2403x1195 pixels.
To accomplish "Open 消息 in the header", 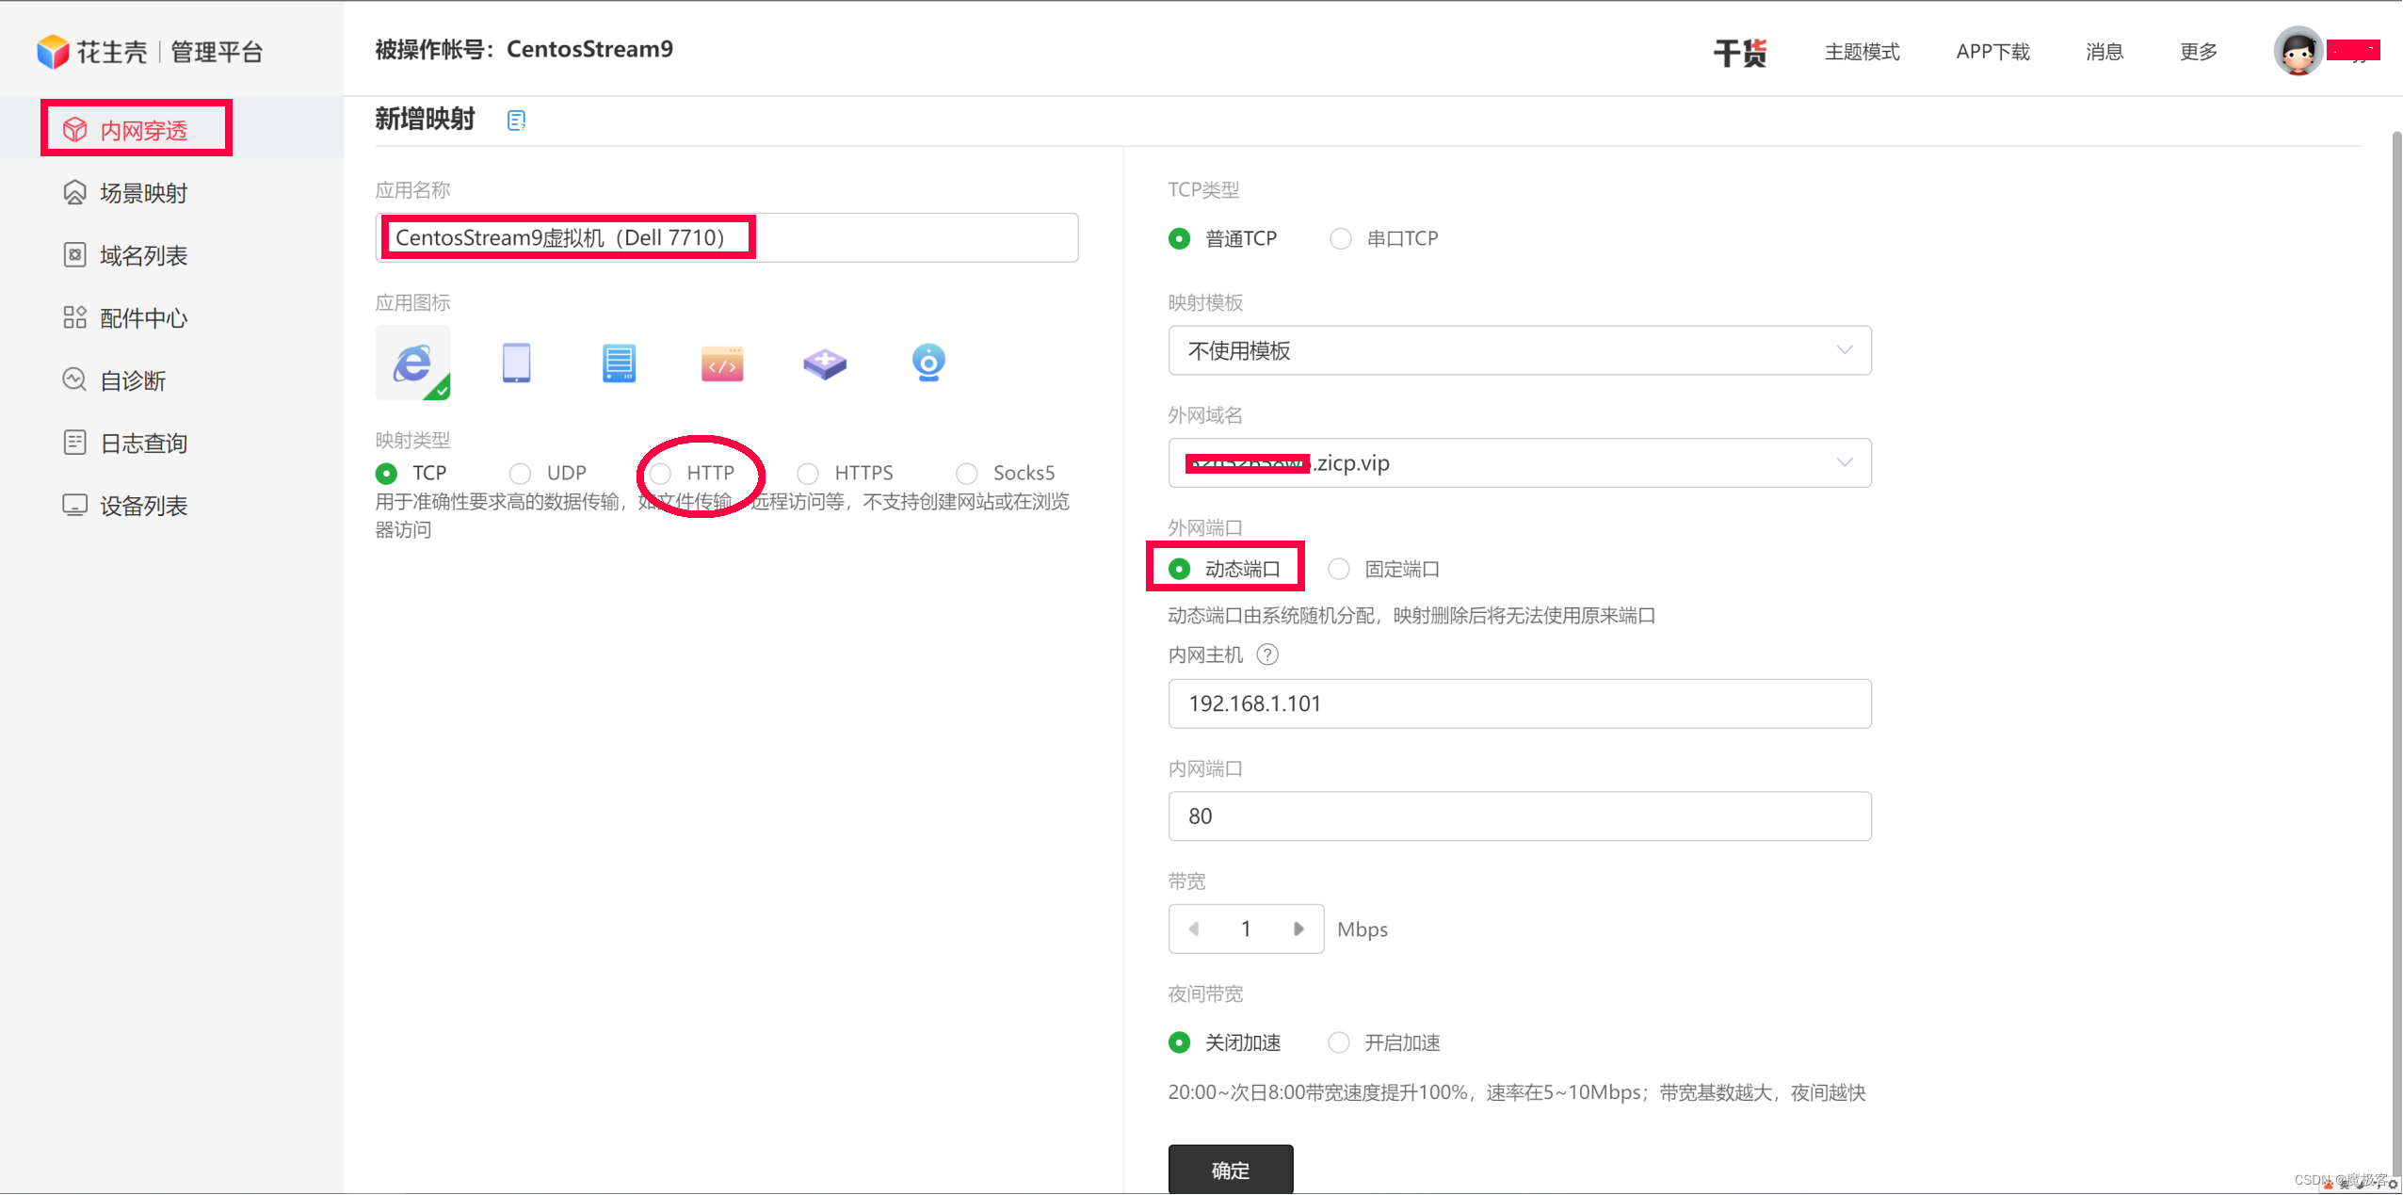I will (x=2105, y=52).
